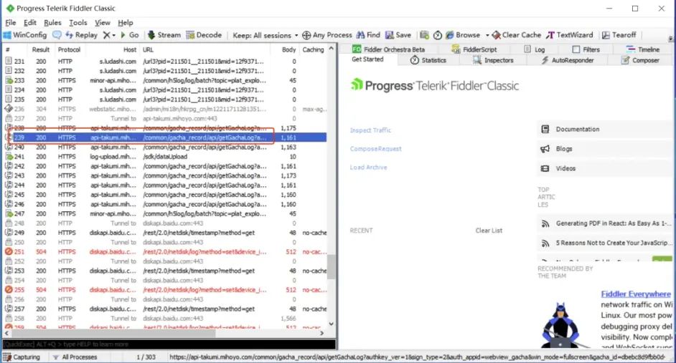Switch to the FiddlerScript tab
The height and width of the screenshot is (363, 676).
point(474,49)
